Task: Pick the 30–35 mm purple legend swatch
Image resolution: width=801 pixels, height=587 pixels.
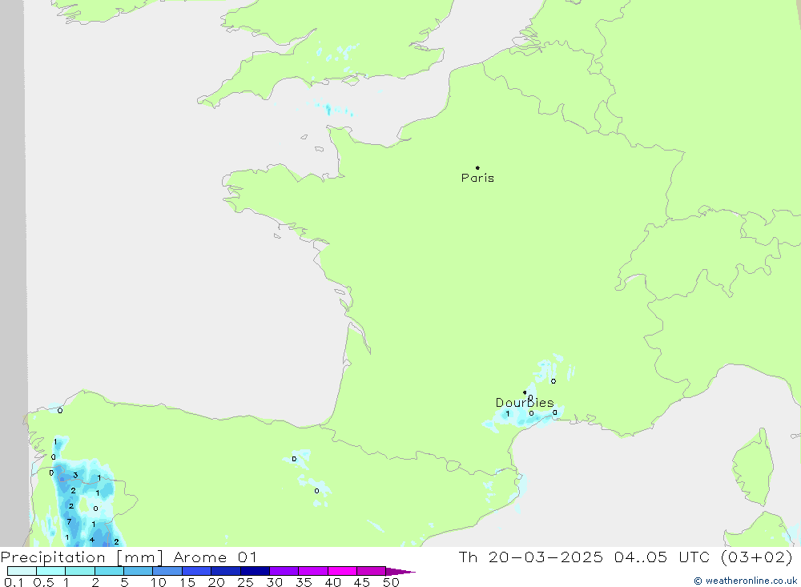Action: click(x=284, y=571)
